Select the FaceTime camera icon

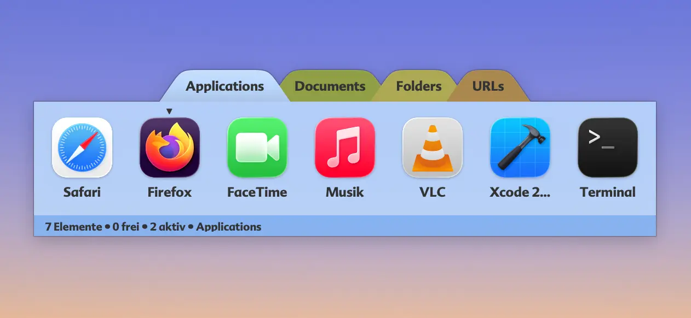tap(257, 148)
